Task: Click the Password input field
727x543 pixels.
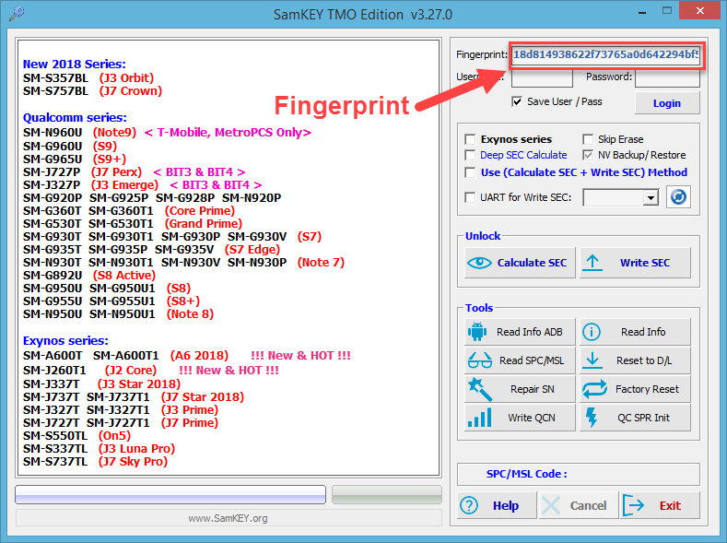Action: pyautogui.click(x=667, y=77)
